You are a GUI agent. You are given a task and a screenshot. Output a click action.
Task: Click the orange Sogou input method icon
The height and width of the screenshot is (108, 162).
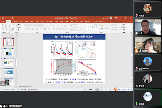coord(116,89)
